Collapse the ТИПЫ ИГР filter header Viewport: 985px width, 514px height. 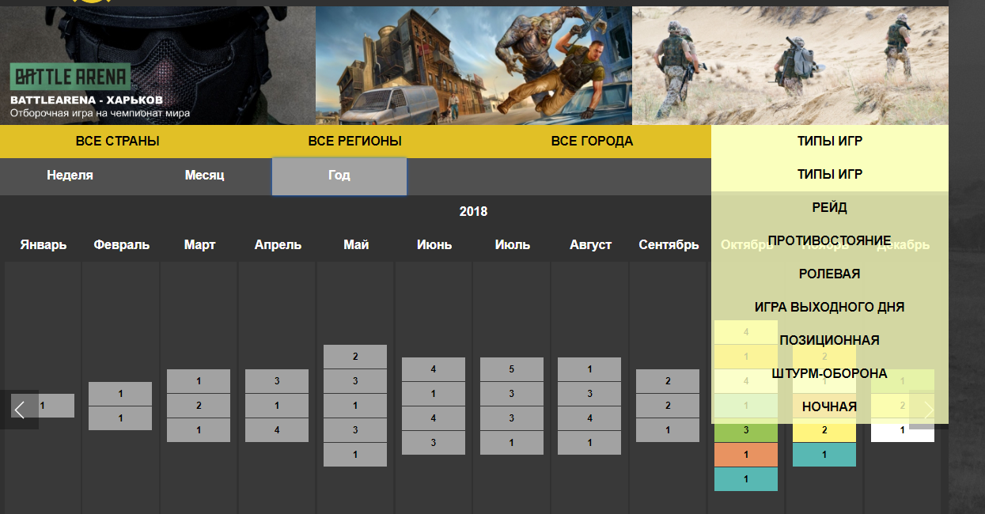830,142
